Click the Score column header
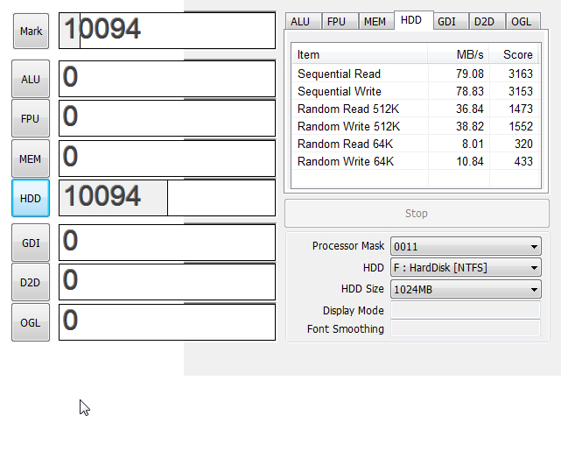The height and width of the screenshot is (451, 561). tap(514, 54)
